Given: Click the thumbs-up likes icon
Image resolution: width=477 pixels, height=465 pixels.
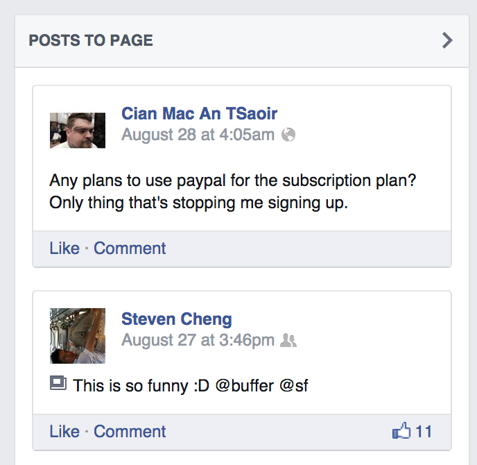Looking at the screenshot, I should point(401,430).
